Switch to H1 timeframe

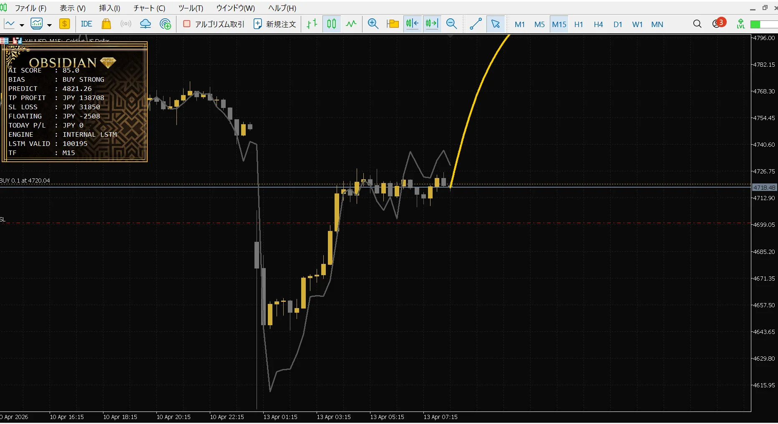point(579,25)
